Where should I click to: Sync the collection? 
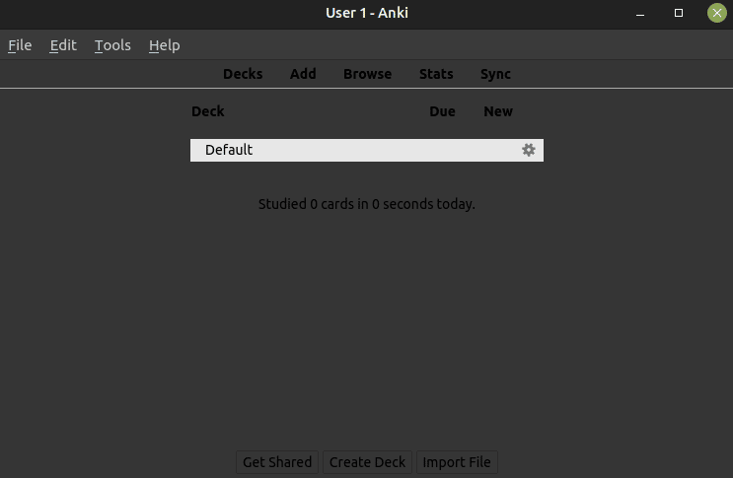click(x=495, y=74)
